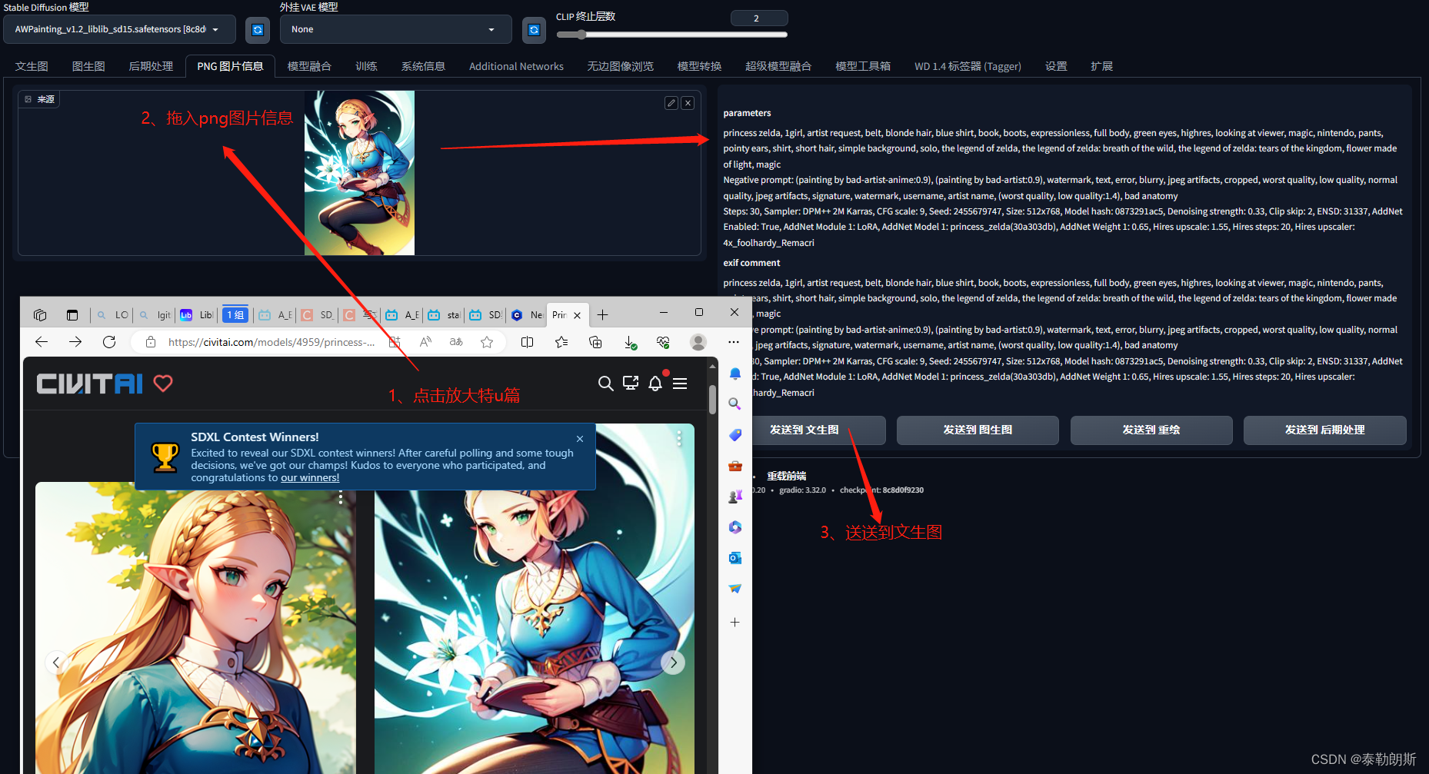The image size is (1429, 774).
Task: Open the 无边图像浏览 tab
Action: [x=620, y=67]
